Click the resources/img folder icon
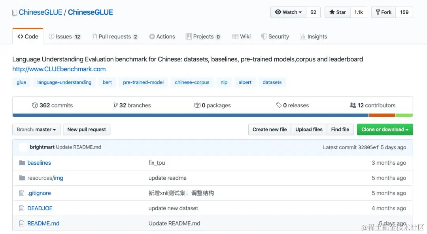The height and width of the screenshot is (234, 427). (22, 178)
